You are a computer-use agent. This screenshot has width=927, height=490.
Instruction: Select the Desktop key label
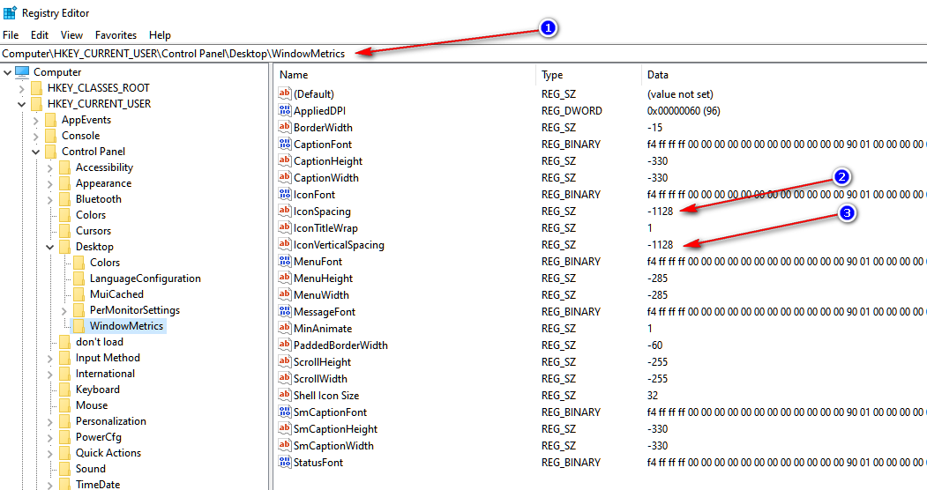(x=94, y=247)
